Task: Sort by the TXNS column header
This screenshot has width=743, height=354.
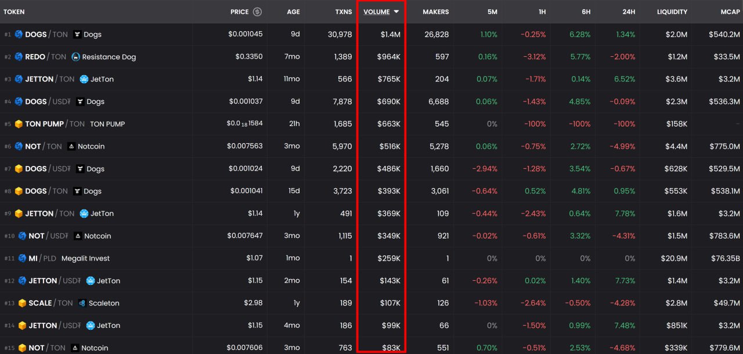Action: (x=344, y=12)
